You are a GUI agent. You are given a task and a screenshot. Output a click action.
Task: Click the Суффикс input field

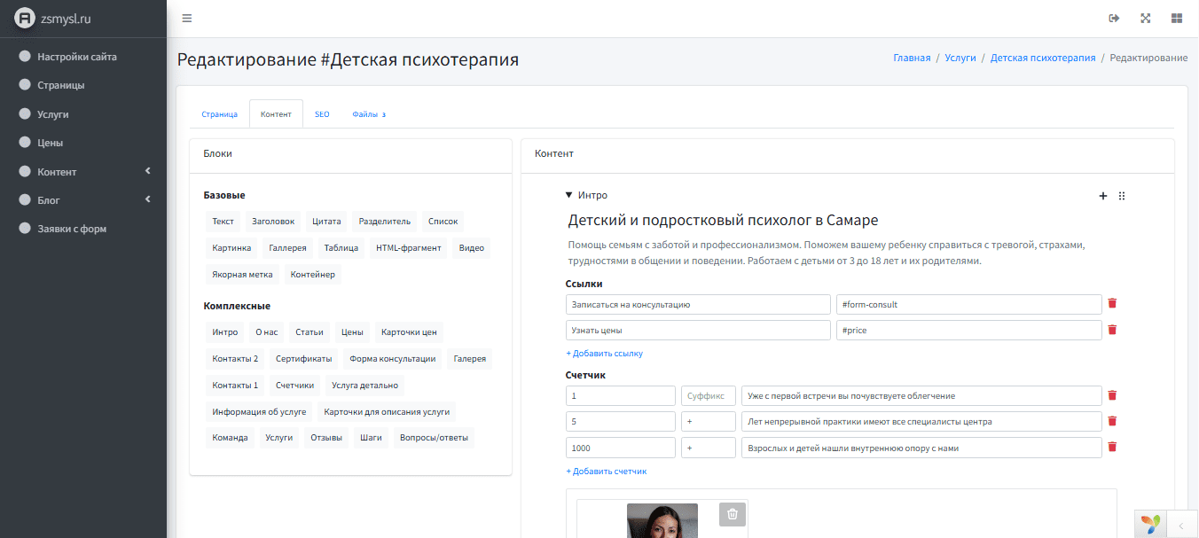708,395
